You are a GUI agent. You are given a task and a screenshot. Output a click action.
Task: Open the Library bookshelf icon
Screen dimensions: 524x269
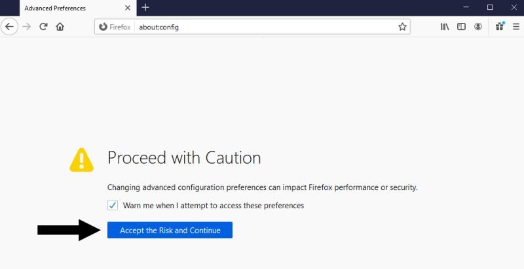point(445,27)
